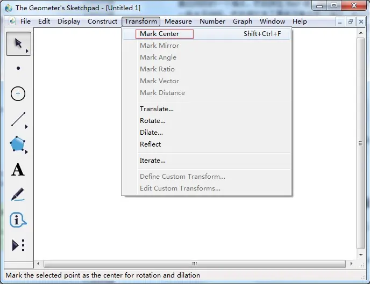
Task: Choose Mark Center from Transform menu
Action: 207,34
